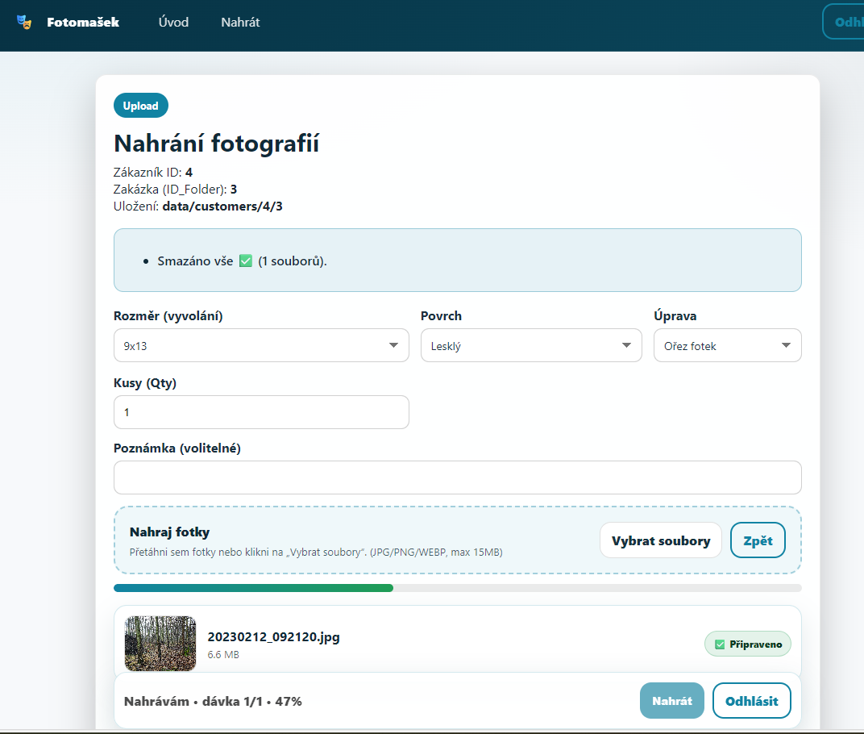Viewport: 864px width, 734px height.
Task: Select Nahrát in the top navigation
Action: pos(239,22)
